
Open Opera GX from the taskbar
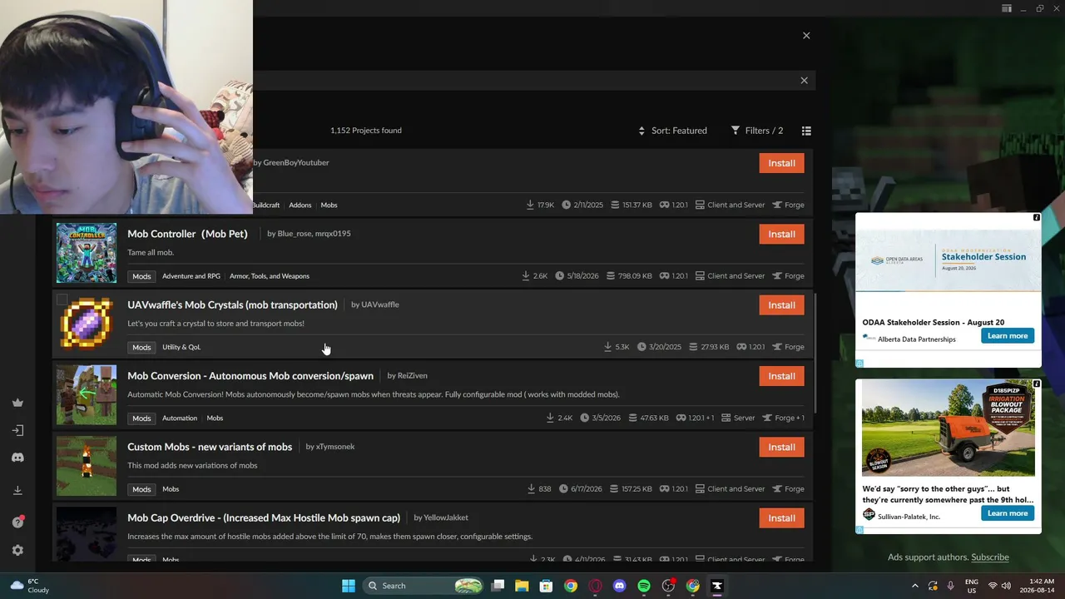click(x=595, y=586)
